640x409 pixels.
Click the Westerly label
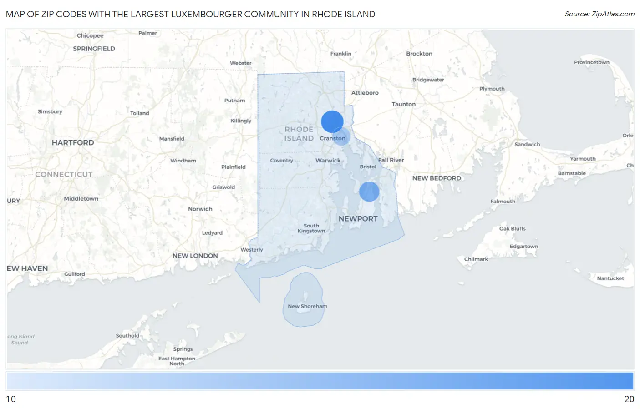click(252, 250)
